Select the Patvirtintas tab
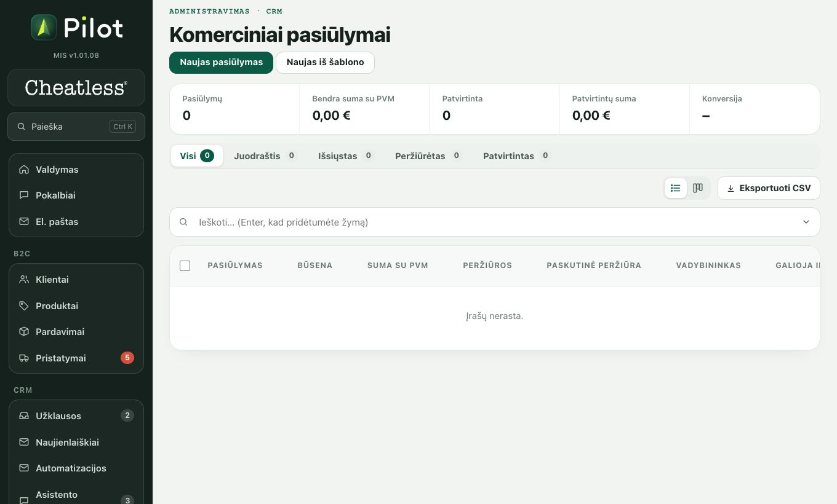837x504 pixels. coord(516,156)
